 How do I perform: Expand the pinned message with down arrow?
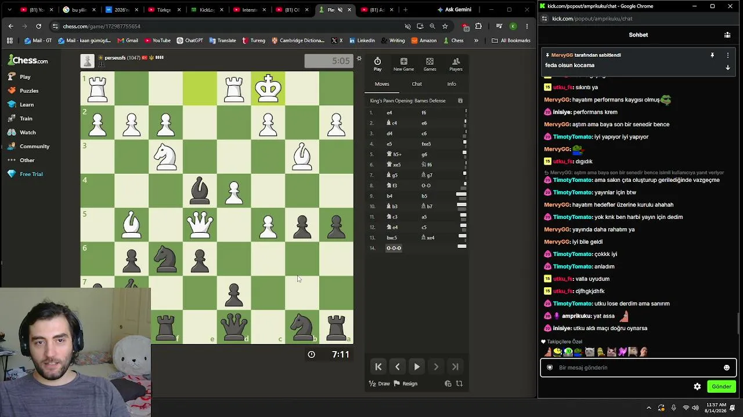(x=728, y=68)
